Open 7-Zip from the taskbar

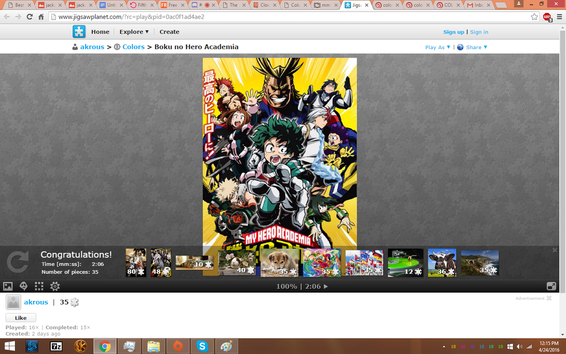(56, 346)
